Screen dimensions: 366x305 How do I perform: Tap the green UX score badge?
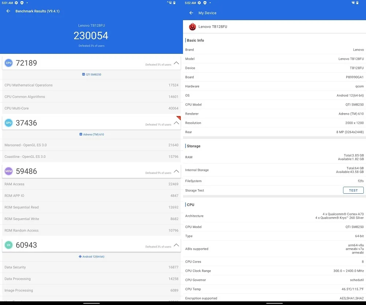click(x=8, y=245)
